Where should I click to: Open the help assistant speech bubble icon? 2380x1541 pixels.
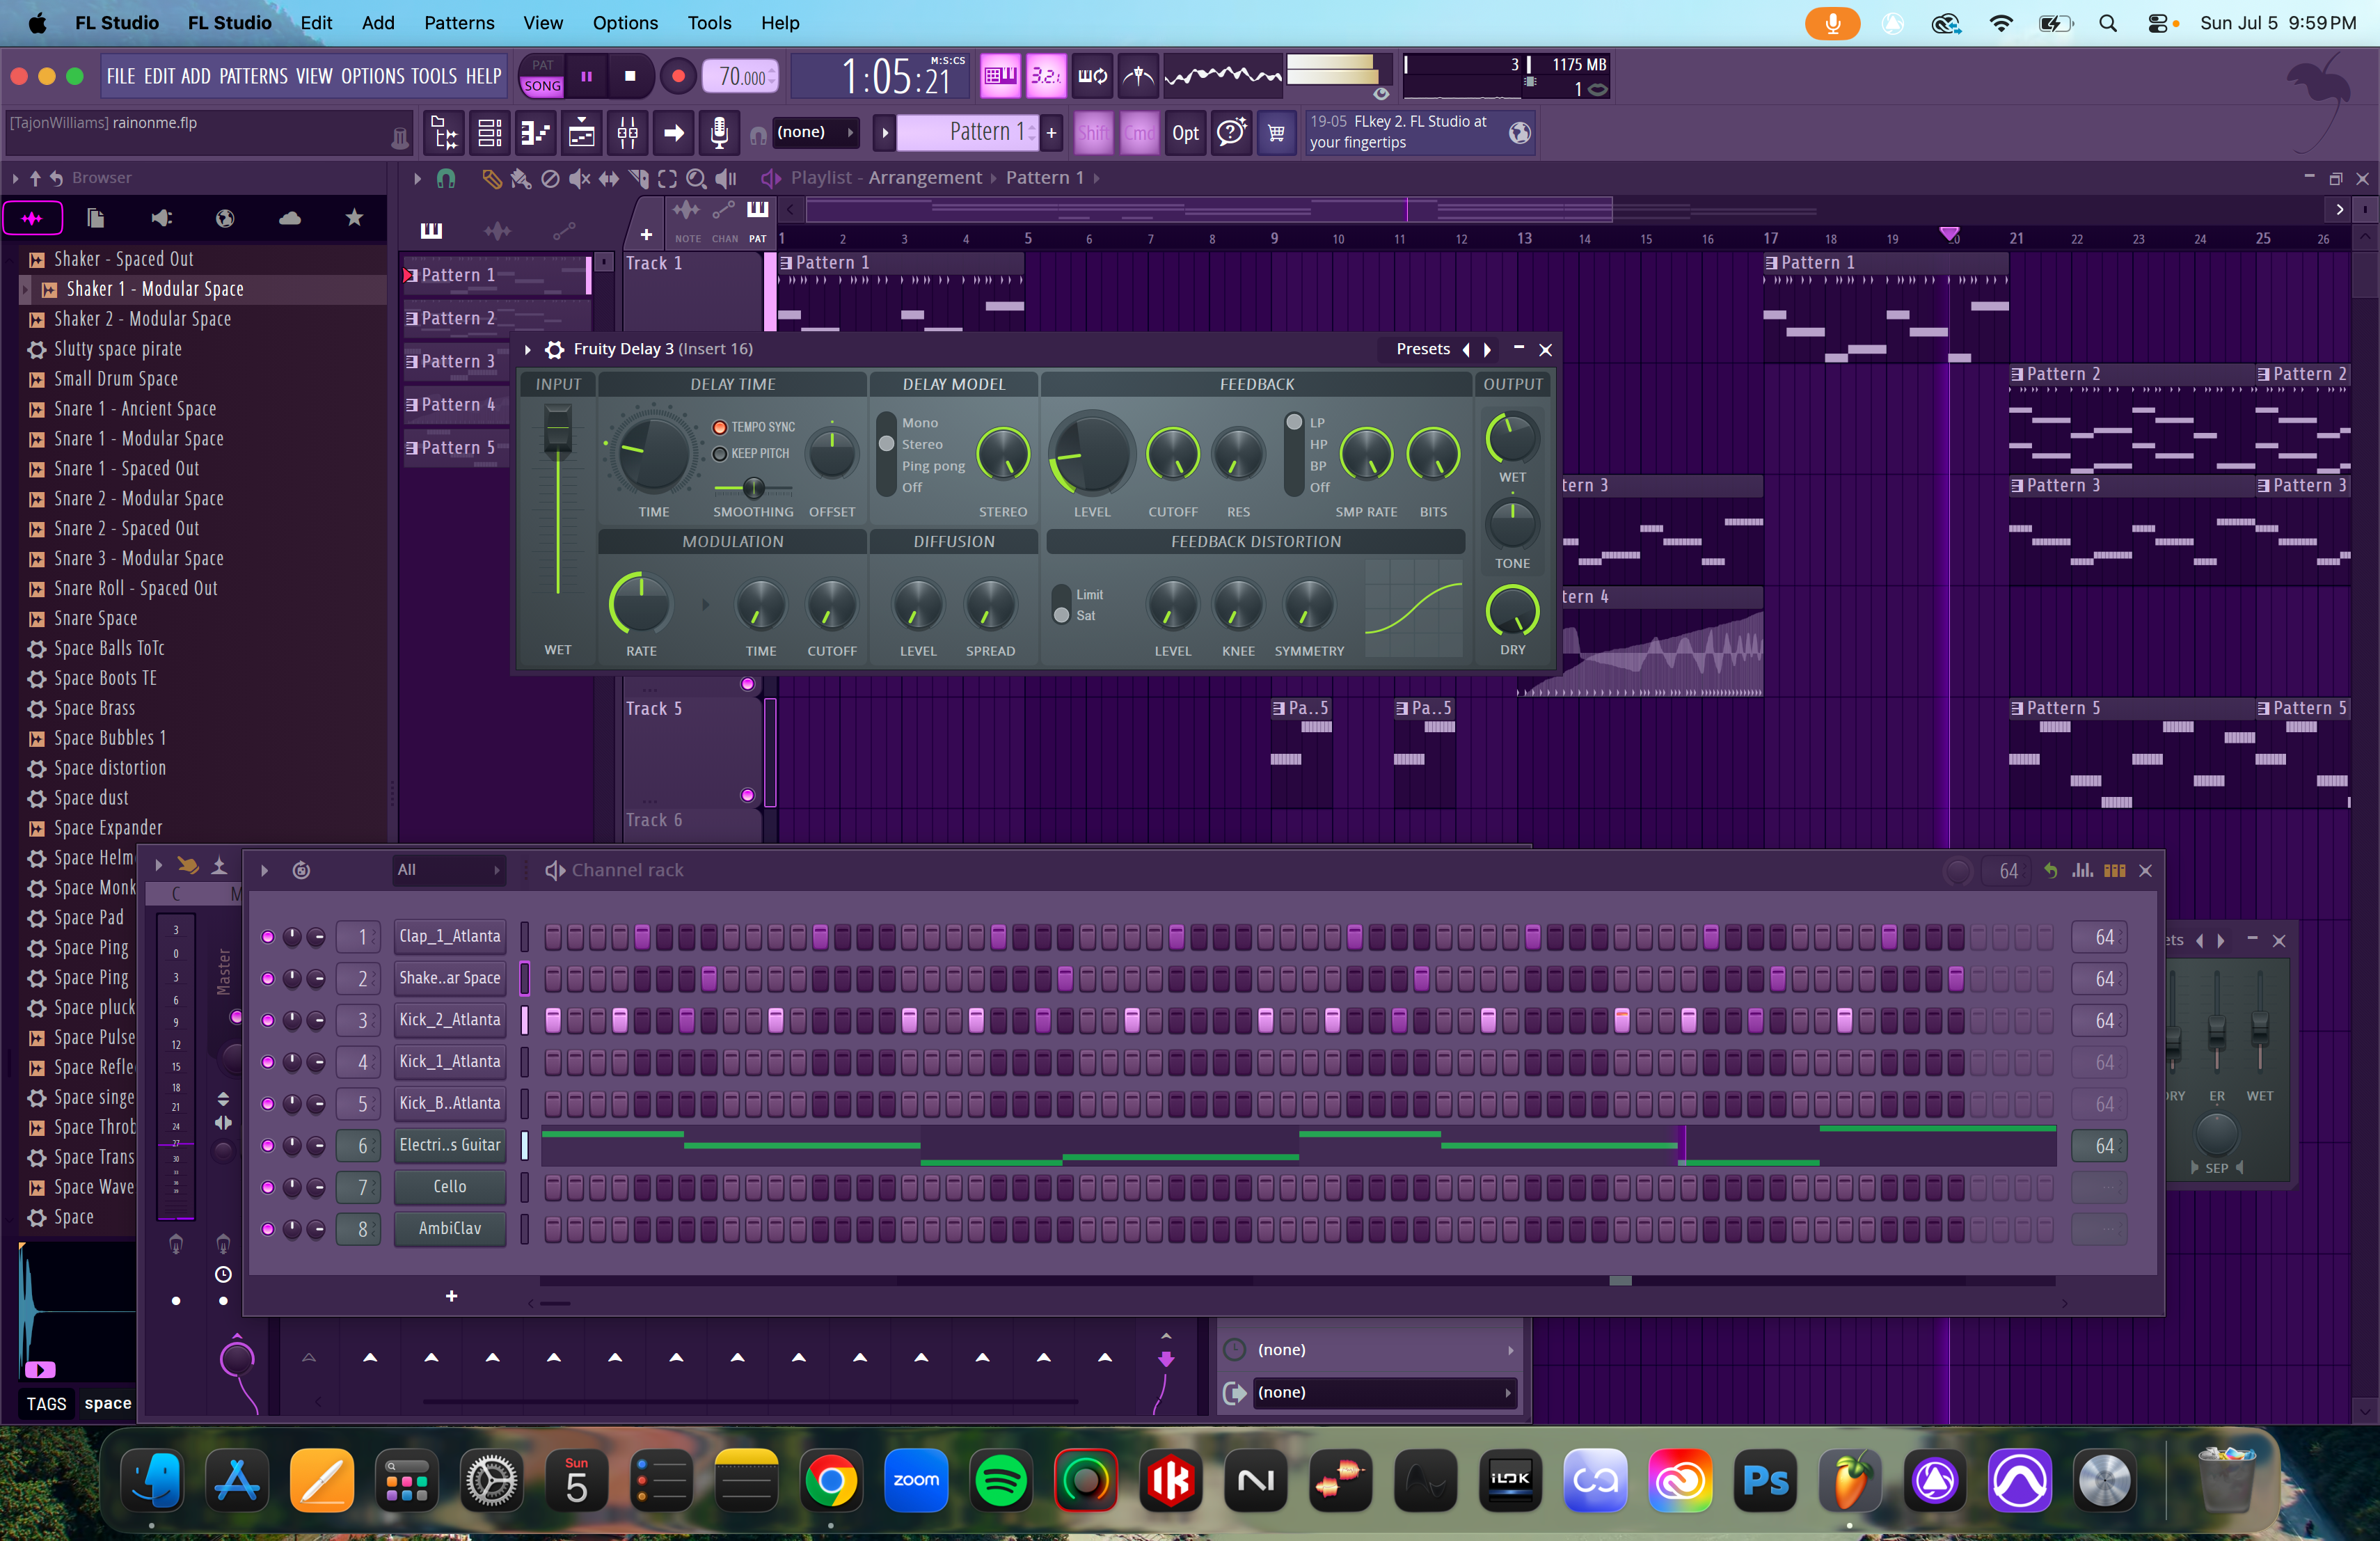(x=1231, y=133)
